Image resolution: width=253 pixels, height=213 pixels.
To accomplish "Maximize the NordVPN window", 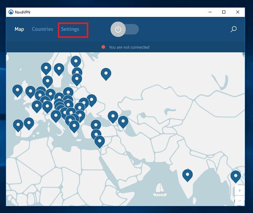I will (x=224, y=12).
